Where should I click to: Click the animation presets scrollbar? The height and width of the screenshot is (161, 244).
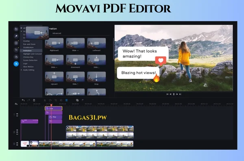pyautogui.click(x=113, y=49)
